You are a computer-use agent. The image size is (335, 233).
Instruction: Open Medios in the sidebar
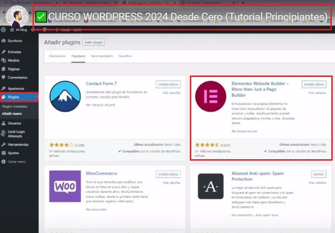tap(14, 61)
